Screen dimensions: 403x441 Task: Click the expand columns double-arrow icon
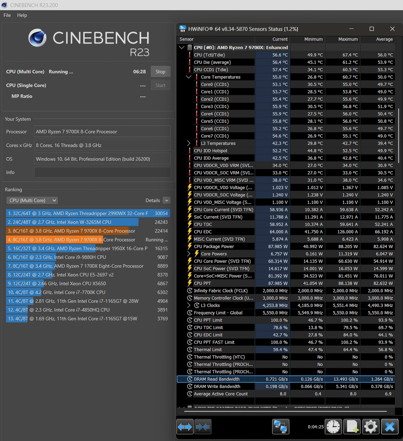(185, 426)
